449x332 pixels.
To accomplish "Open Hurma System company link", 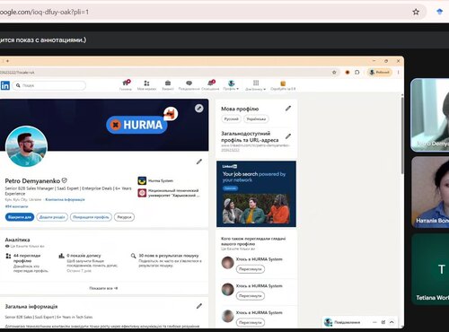I will point(155,180).
